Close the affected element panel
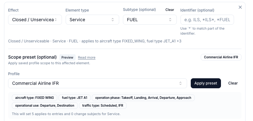The width and height of the screenshot is (253, 121). [240, 7]
